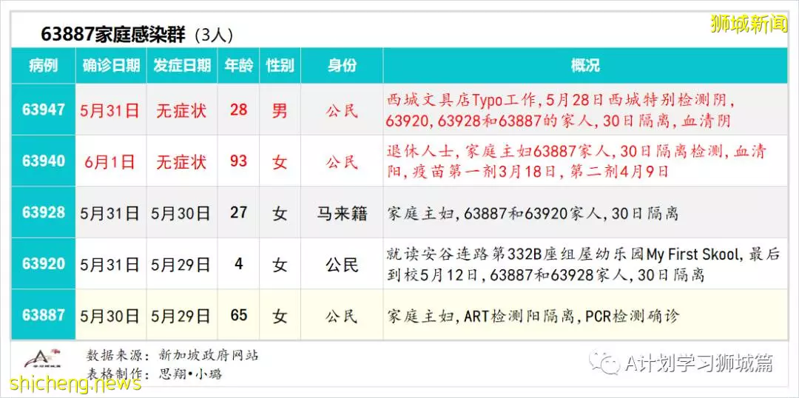Click the "年龄" column header
The image size is (799, 398).
click(x=238, y=66)
